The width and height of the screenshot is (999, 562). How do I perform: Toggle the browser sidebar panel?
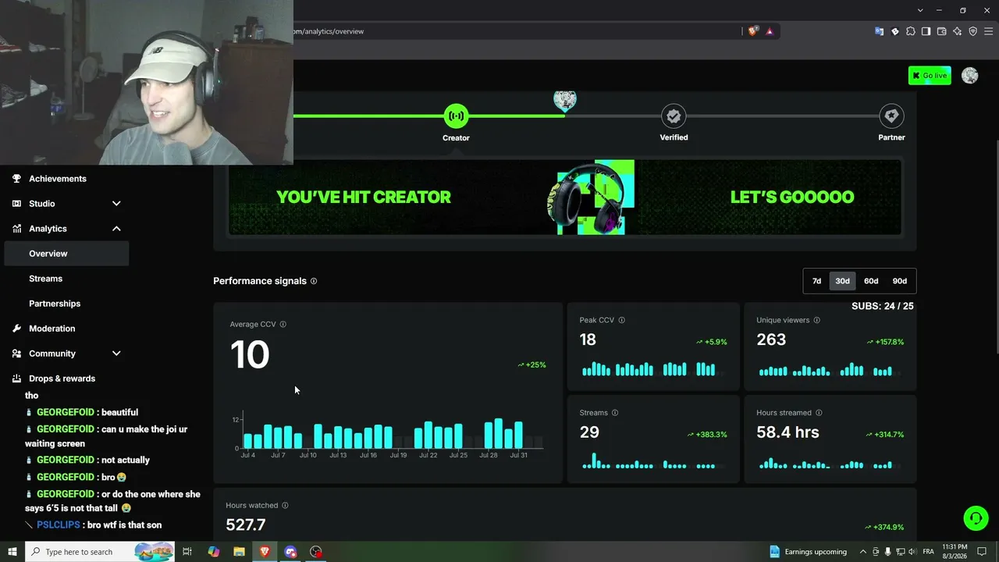pos(926,31)
